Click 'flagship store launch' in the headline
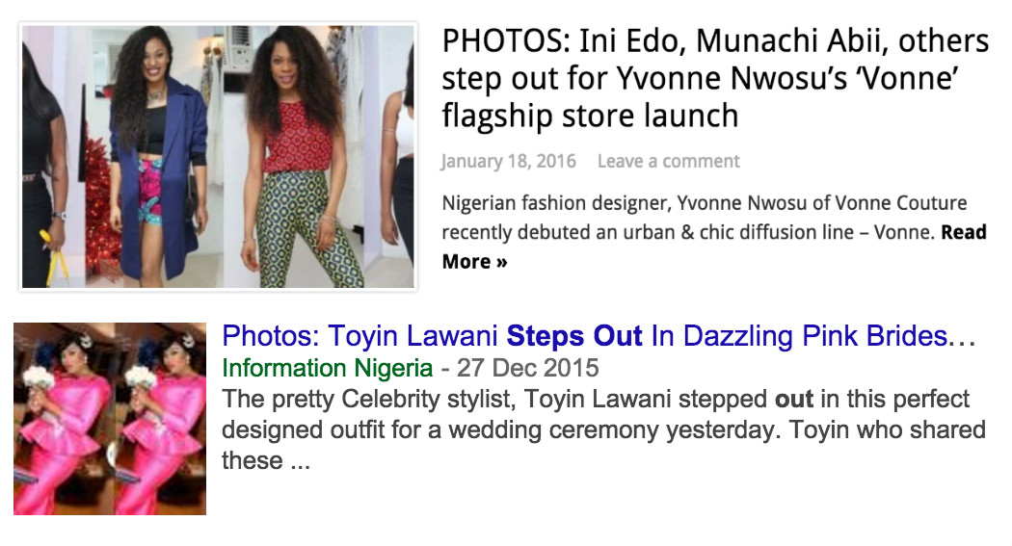The height and width of the screenshot is (546, 1012). point(590,117)
